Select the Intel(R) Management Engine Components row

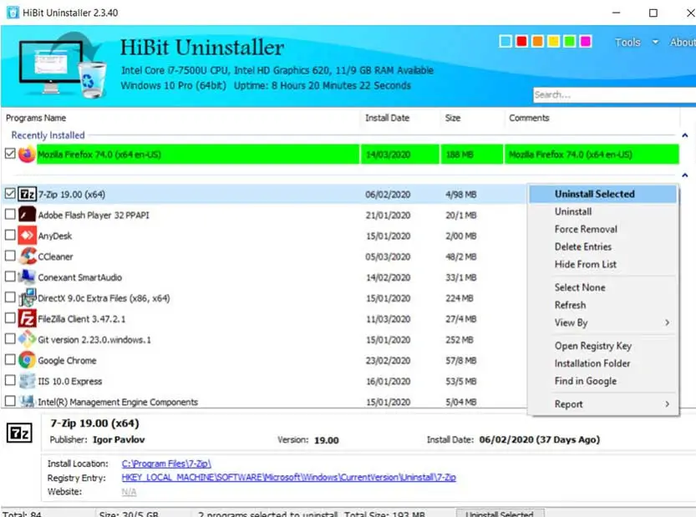point(264,402)
